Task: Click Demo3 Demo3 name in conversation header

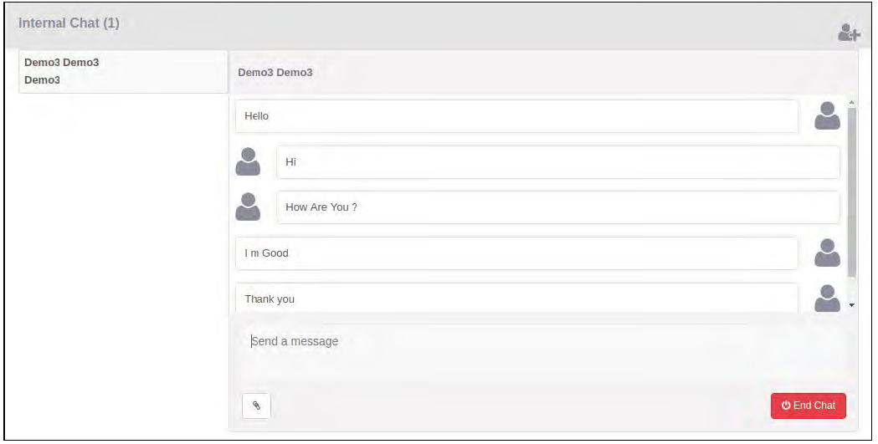Action: 275,73
